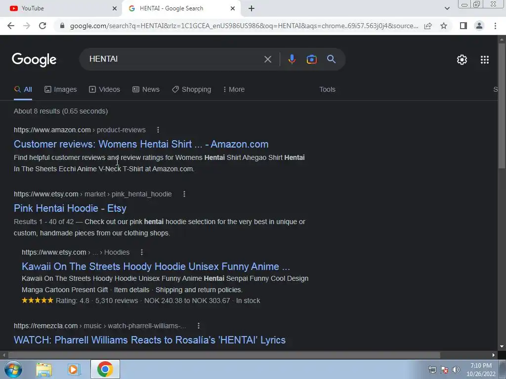The height and width of the screenshot is (379, 506).
Task: Open options for the etsy.com market result
Action: [184, 194]
